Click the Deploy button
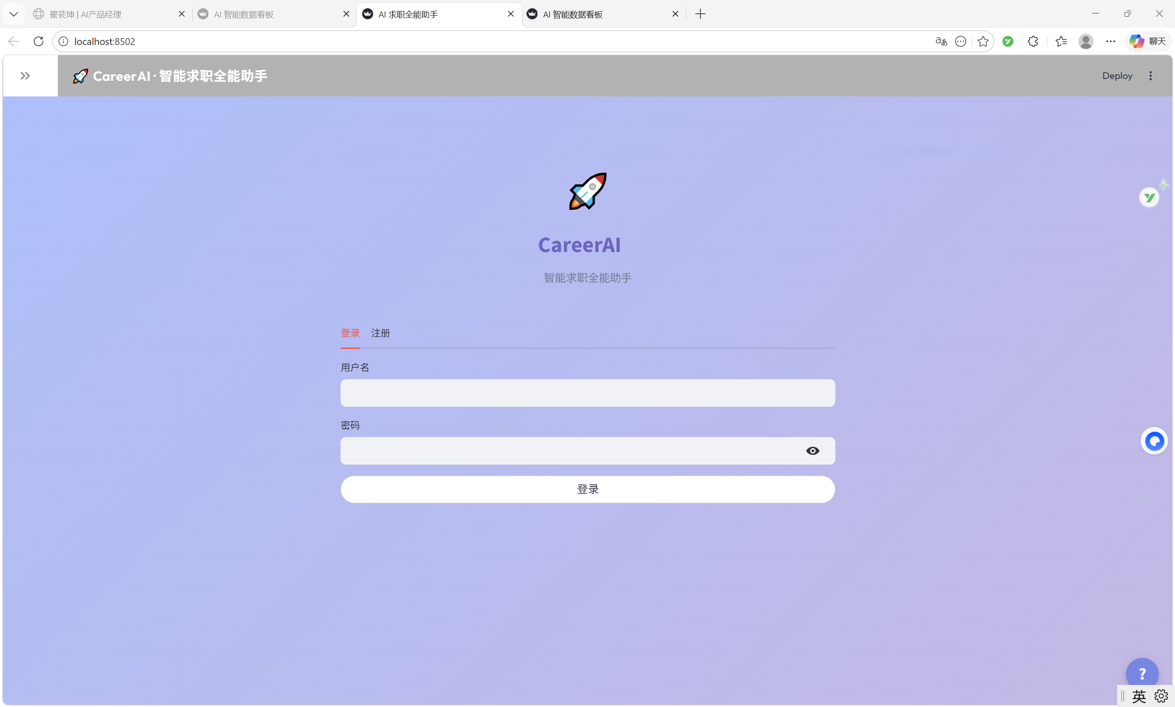Viewport: 1175px width, 707px height. 1117,76
